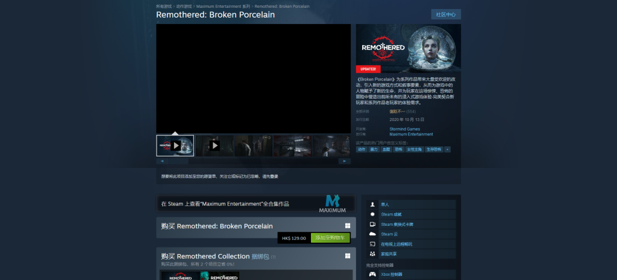Click the 动作 tag
This screenshot has width=617, height=280.
pyautogui.click(x=362, y=149)
